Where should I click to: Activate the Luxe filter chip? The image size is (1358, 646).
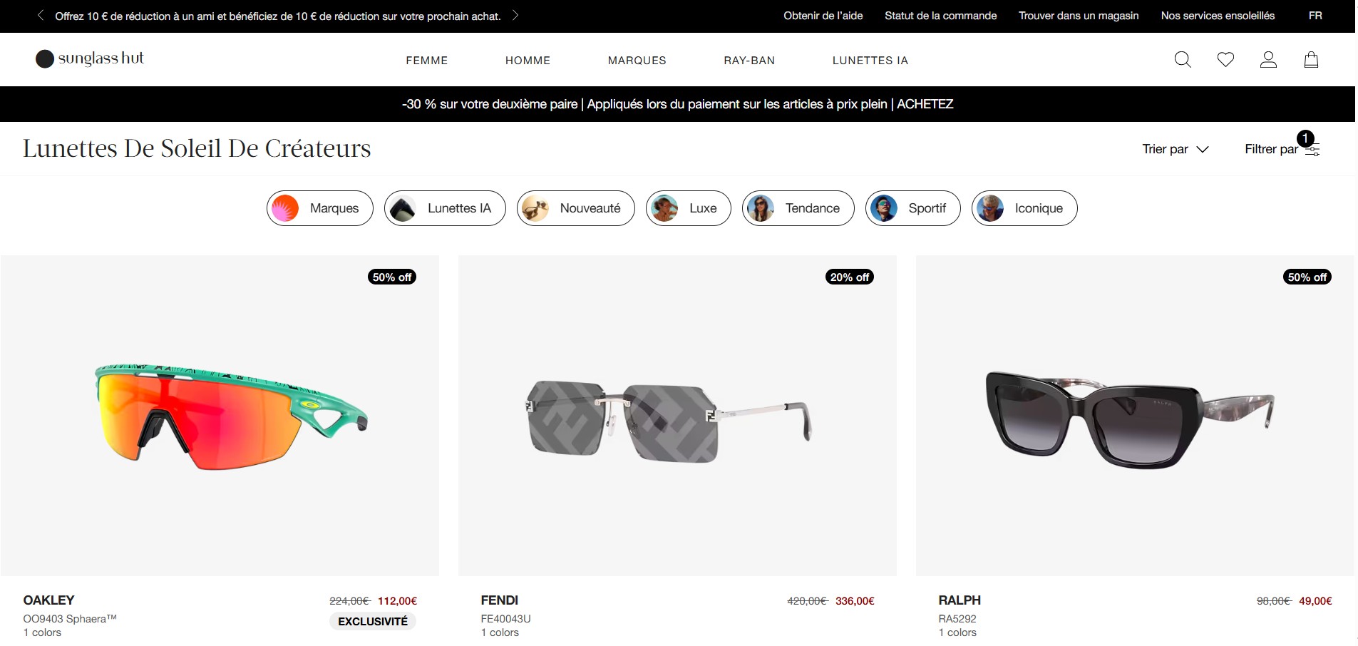point(687,208)
